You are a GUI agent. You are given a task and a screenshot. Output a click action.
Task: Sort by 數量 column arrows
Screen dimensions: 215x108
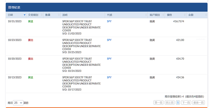(x=59, y=15)
